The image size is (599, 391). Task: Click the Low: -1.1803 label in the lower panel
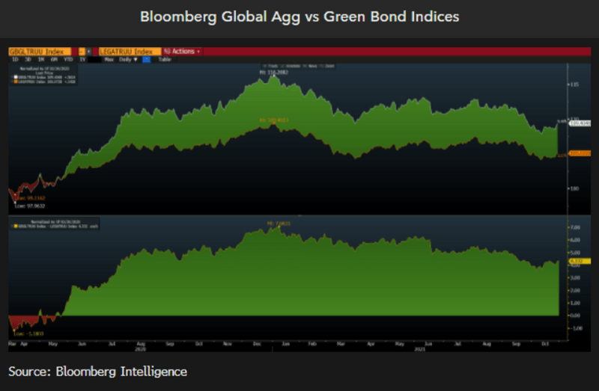pos(29,333)
